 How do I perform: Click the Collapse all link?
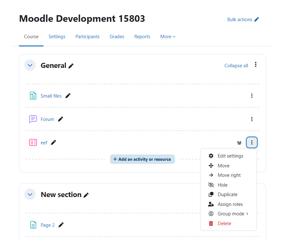point(236,66)
